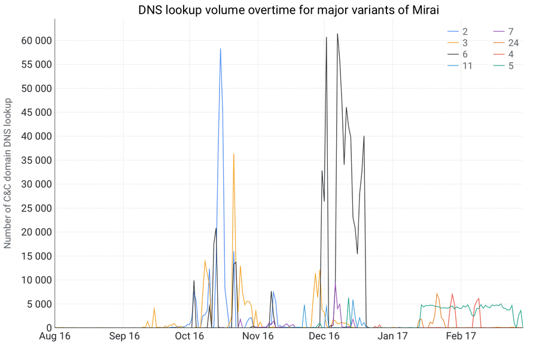Click legend entry for variant 24
Viewport: 536px width, 343px height.
click(x=506, y=42)
